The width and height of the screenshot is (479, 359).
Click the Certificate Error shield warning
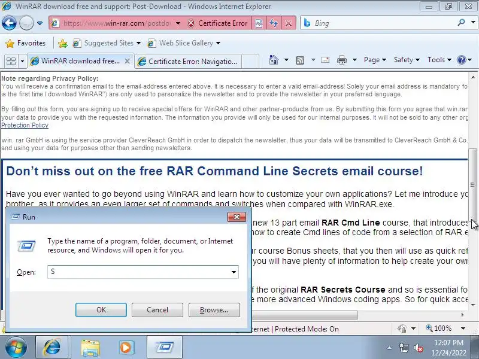[x=217, y=23]
